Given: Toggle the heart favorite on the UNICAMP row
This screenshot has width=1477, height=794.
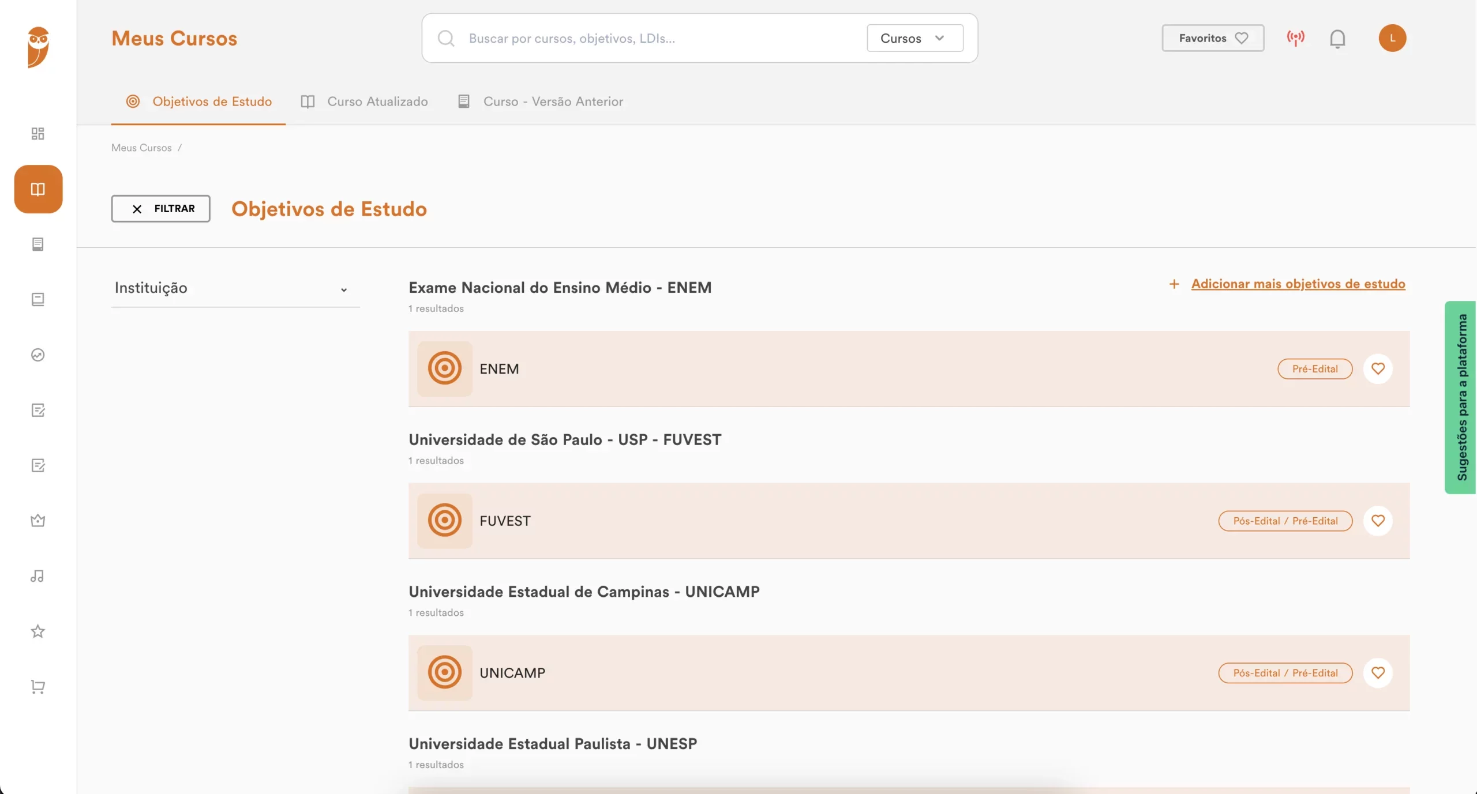Looking at the screenshot, I should point(1378,672).
